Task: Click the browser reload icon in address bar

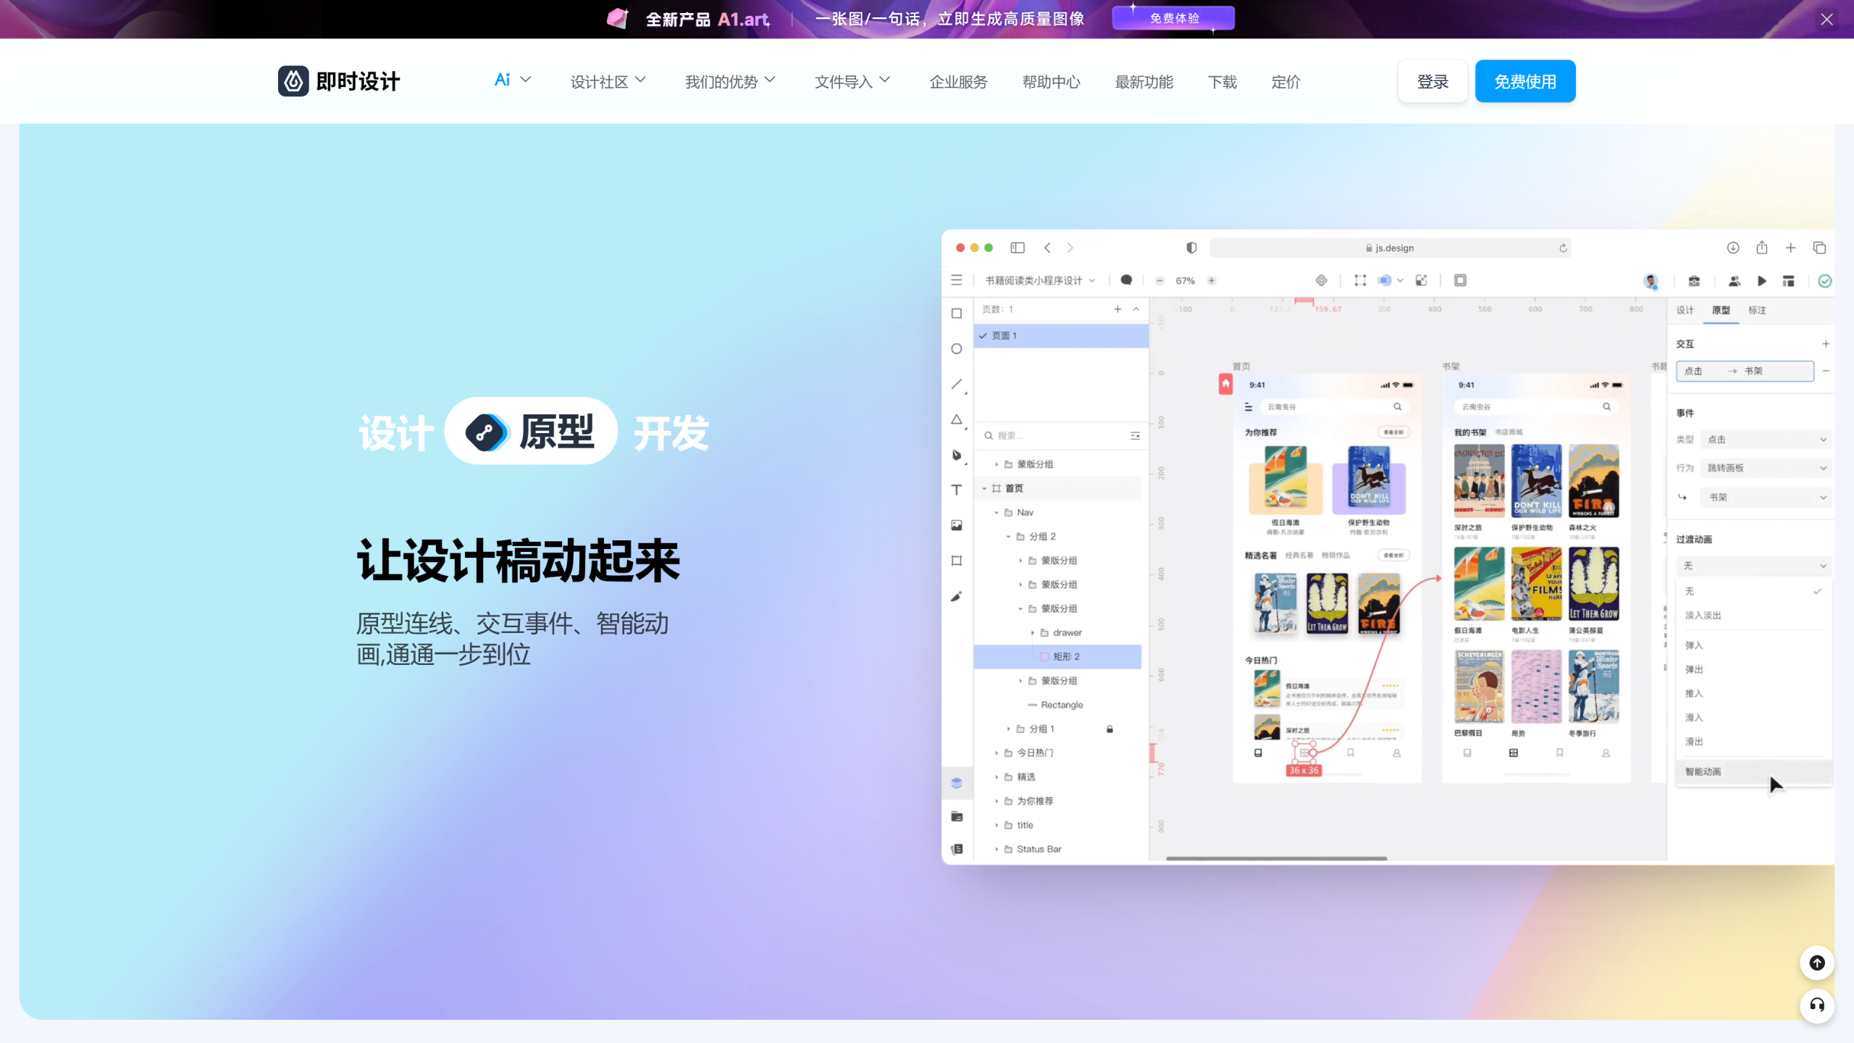Action: click(x=1563, y=248)
